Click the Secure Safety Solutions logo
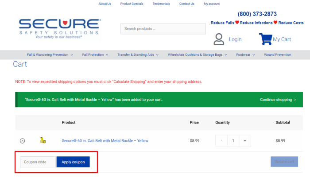 [60, 29]
